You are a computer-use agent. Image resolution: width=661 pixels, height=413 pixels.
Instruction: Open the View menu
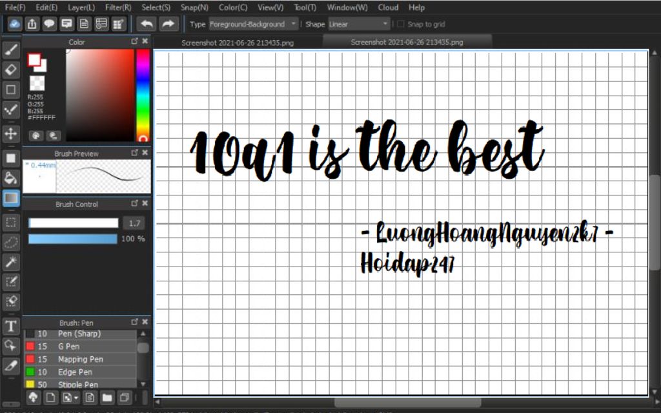[x=270, y=8]
